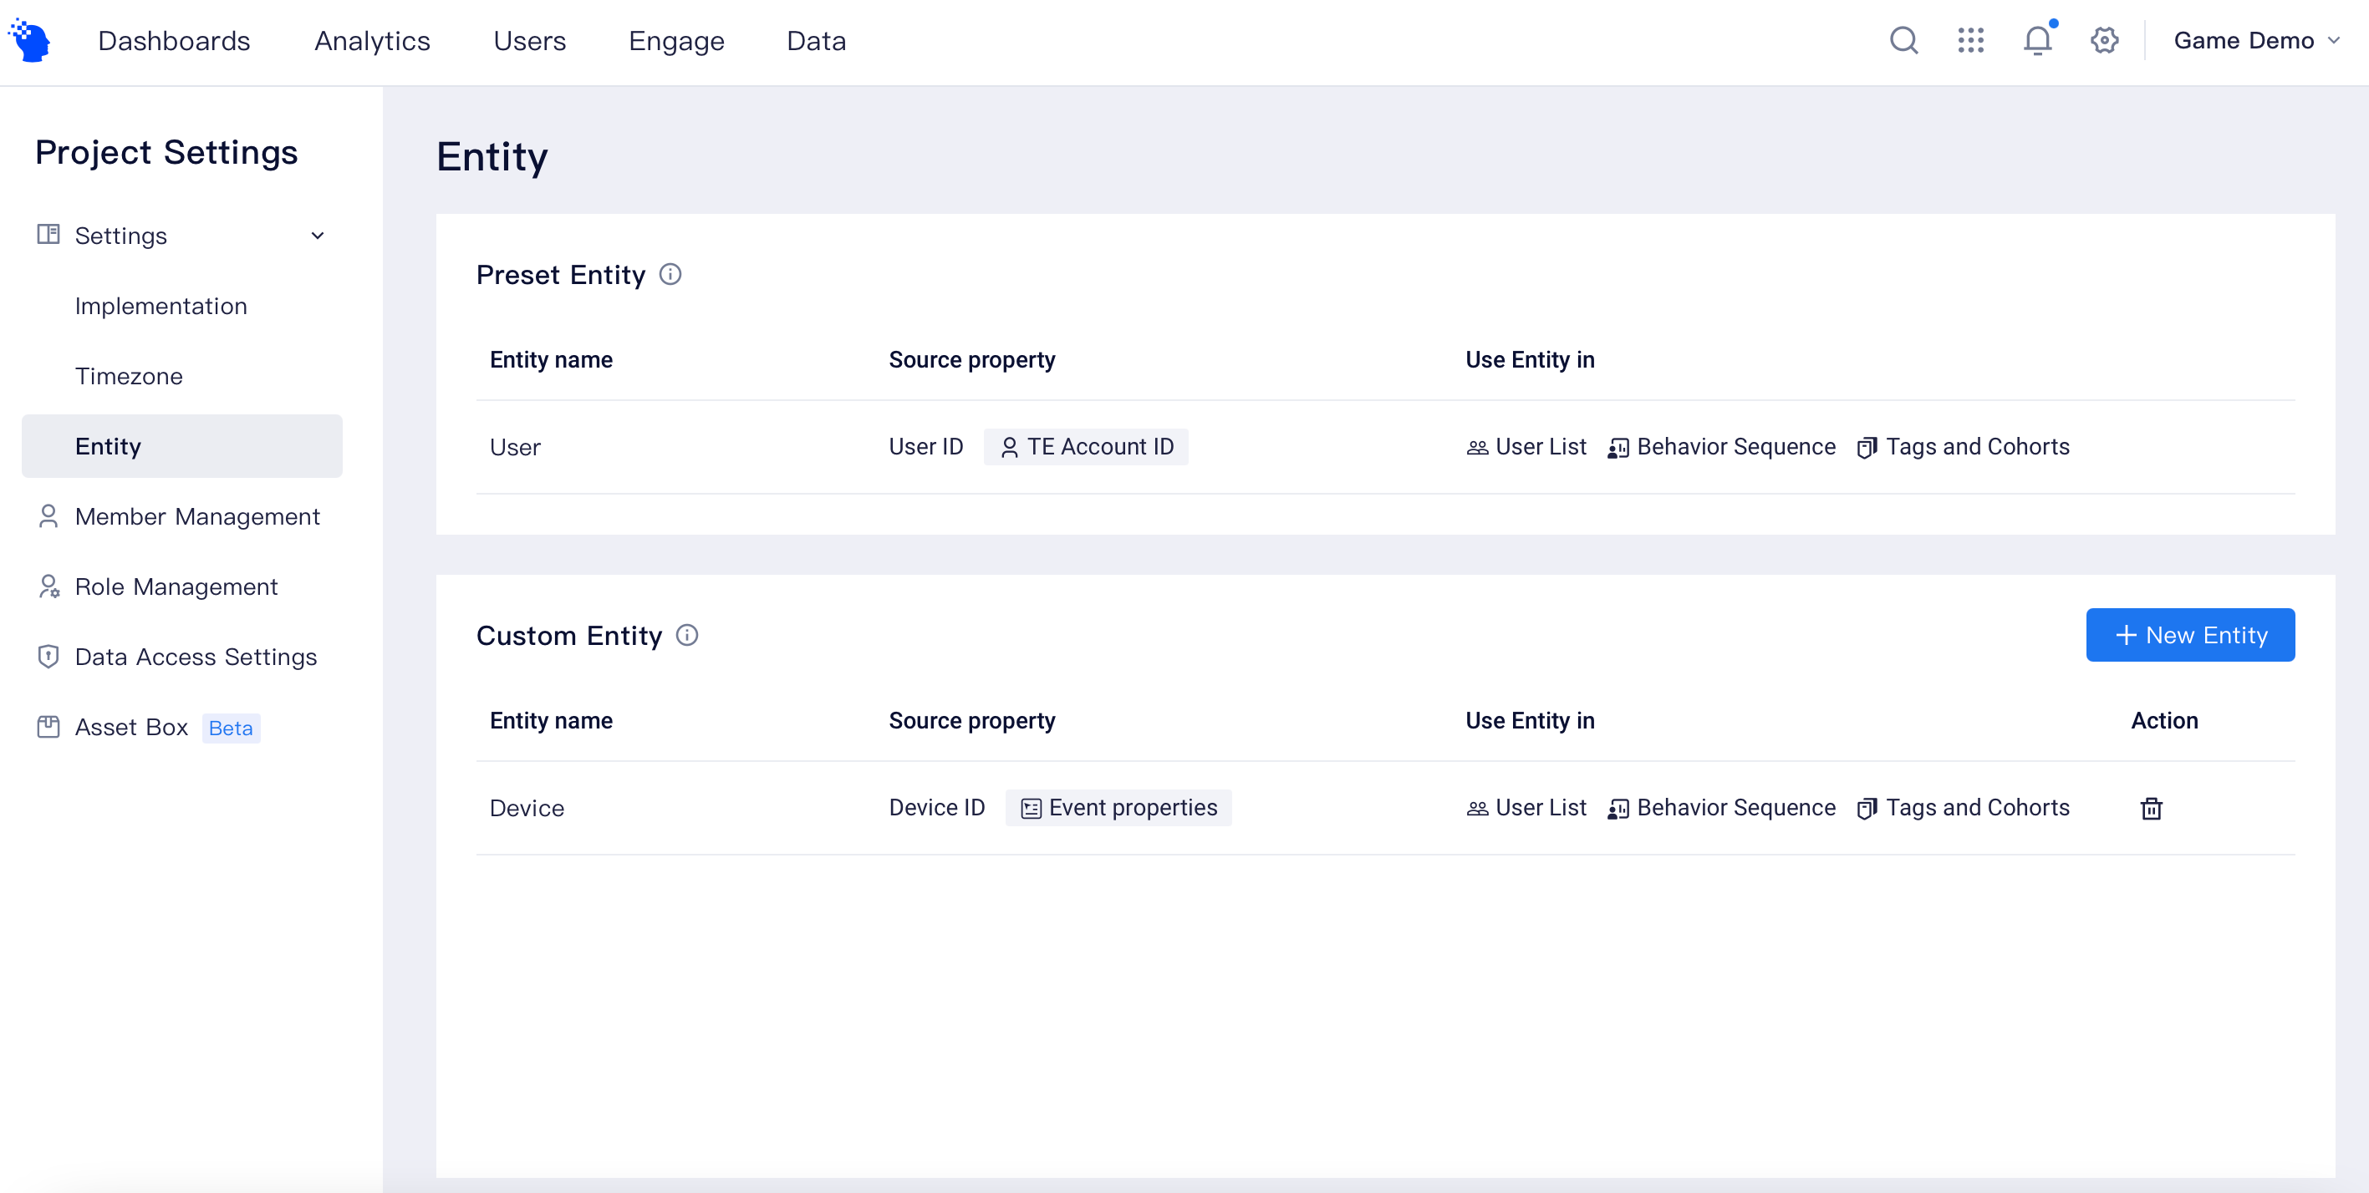Open the apps grid icon

click(x=1971, y=40)
